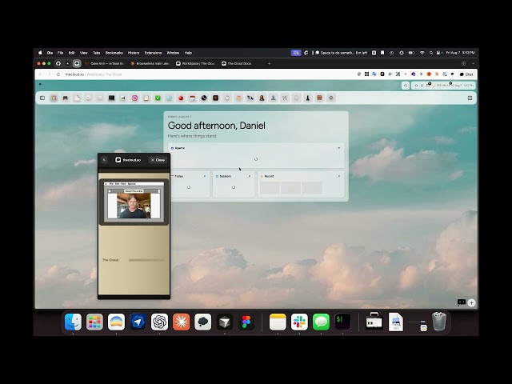Reload the page with the refresh icon
The height and width of the screenshot is (384, 512).
tap(58, 74)
